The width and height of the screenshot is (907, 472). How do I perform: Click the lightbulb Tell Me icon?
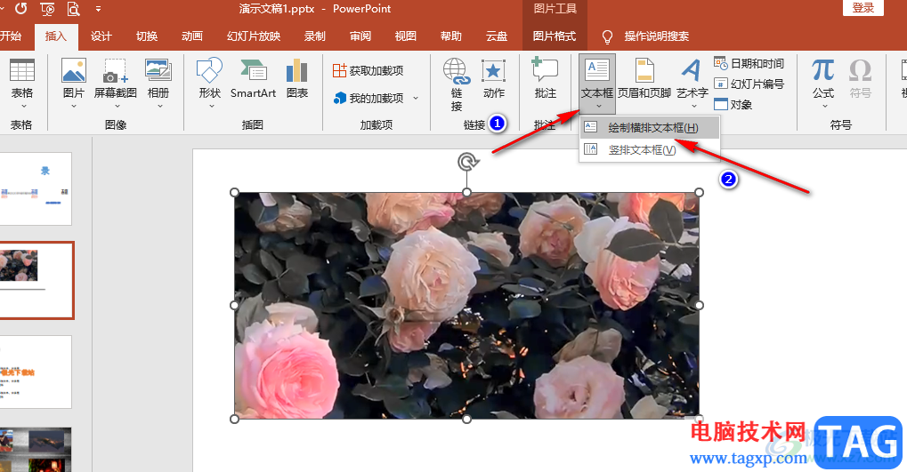[607, 37]
